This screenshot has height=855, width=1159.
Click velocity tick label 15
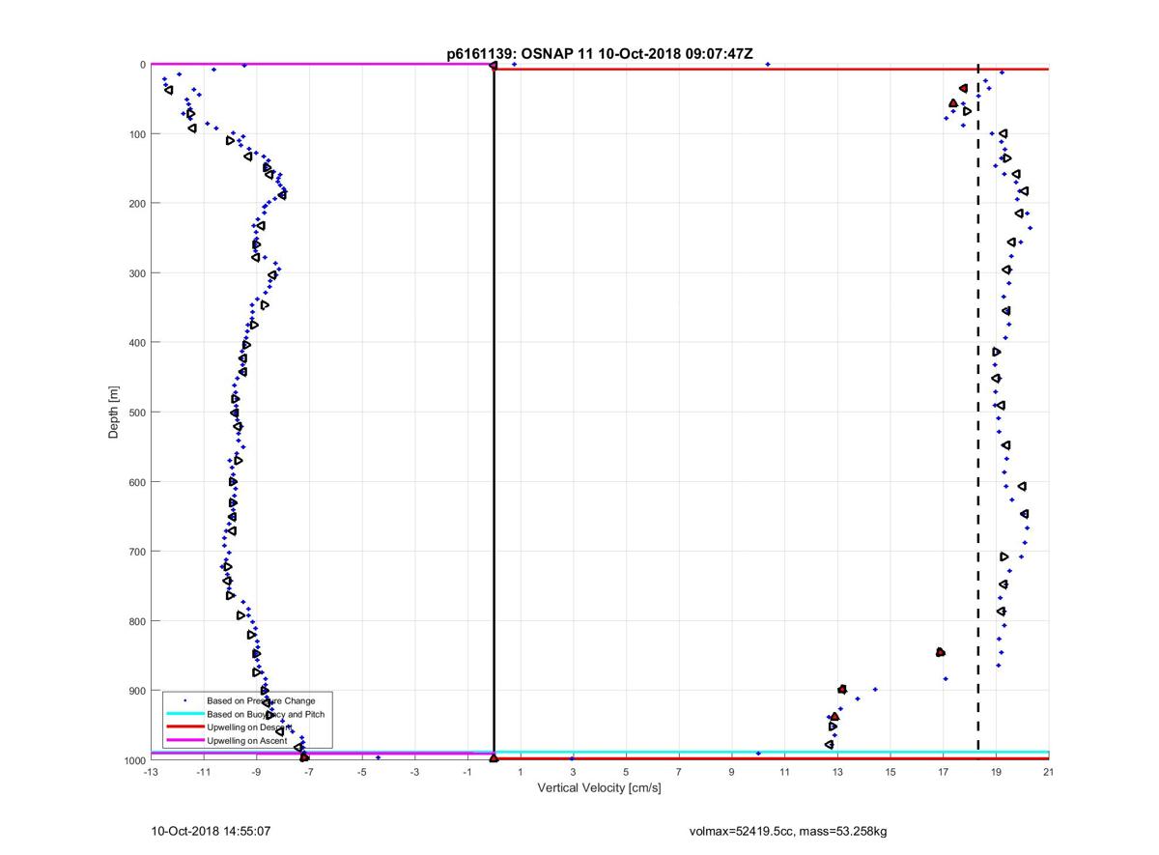tap(890, 772)
